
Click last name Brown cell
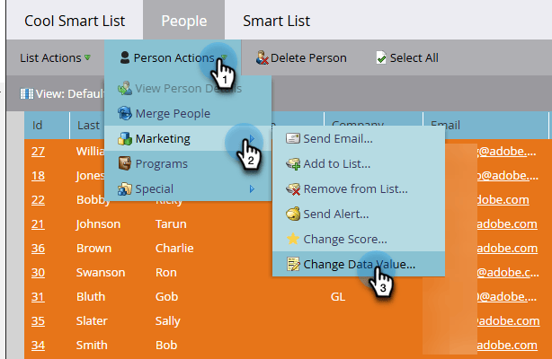pos(94,249)
